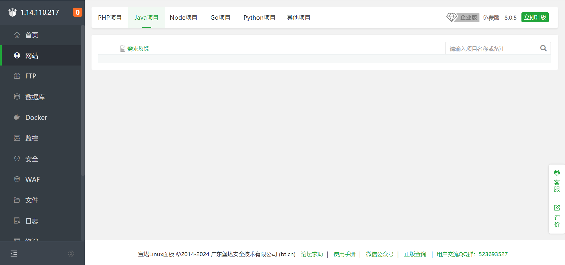The width and height of the screenshot is (565, 265).
Task: Open the 正版查询 footer link
Action: pyautogui.click(x=415, y=254)
